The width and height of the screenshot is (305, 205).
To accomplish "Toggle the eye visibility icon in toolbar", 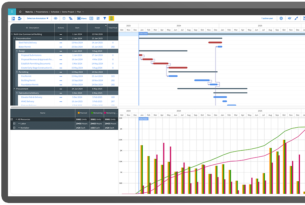I will pos(56,18).
